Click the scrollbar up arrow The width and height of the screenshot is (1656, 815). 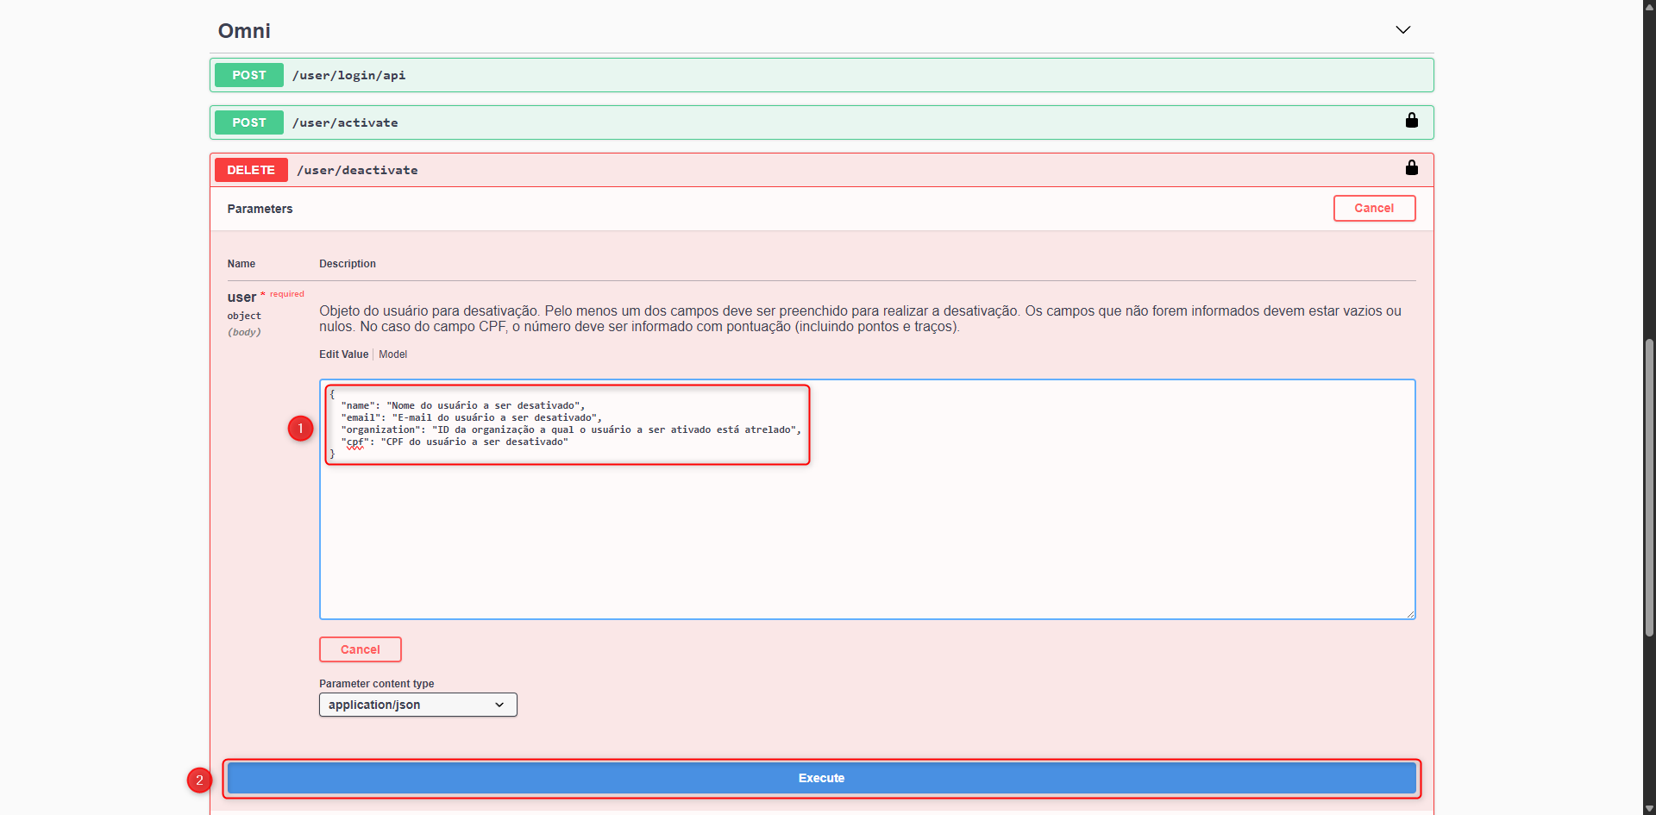tap(1647, 7)
